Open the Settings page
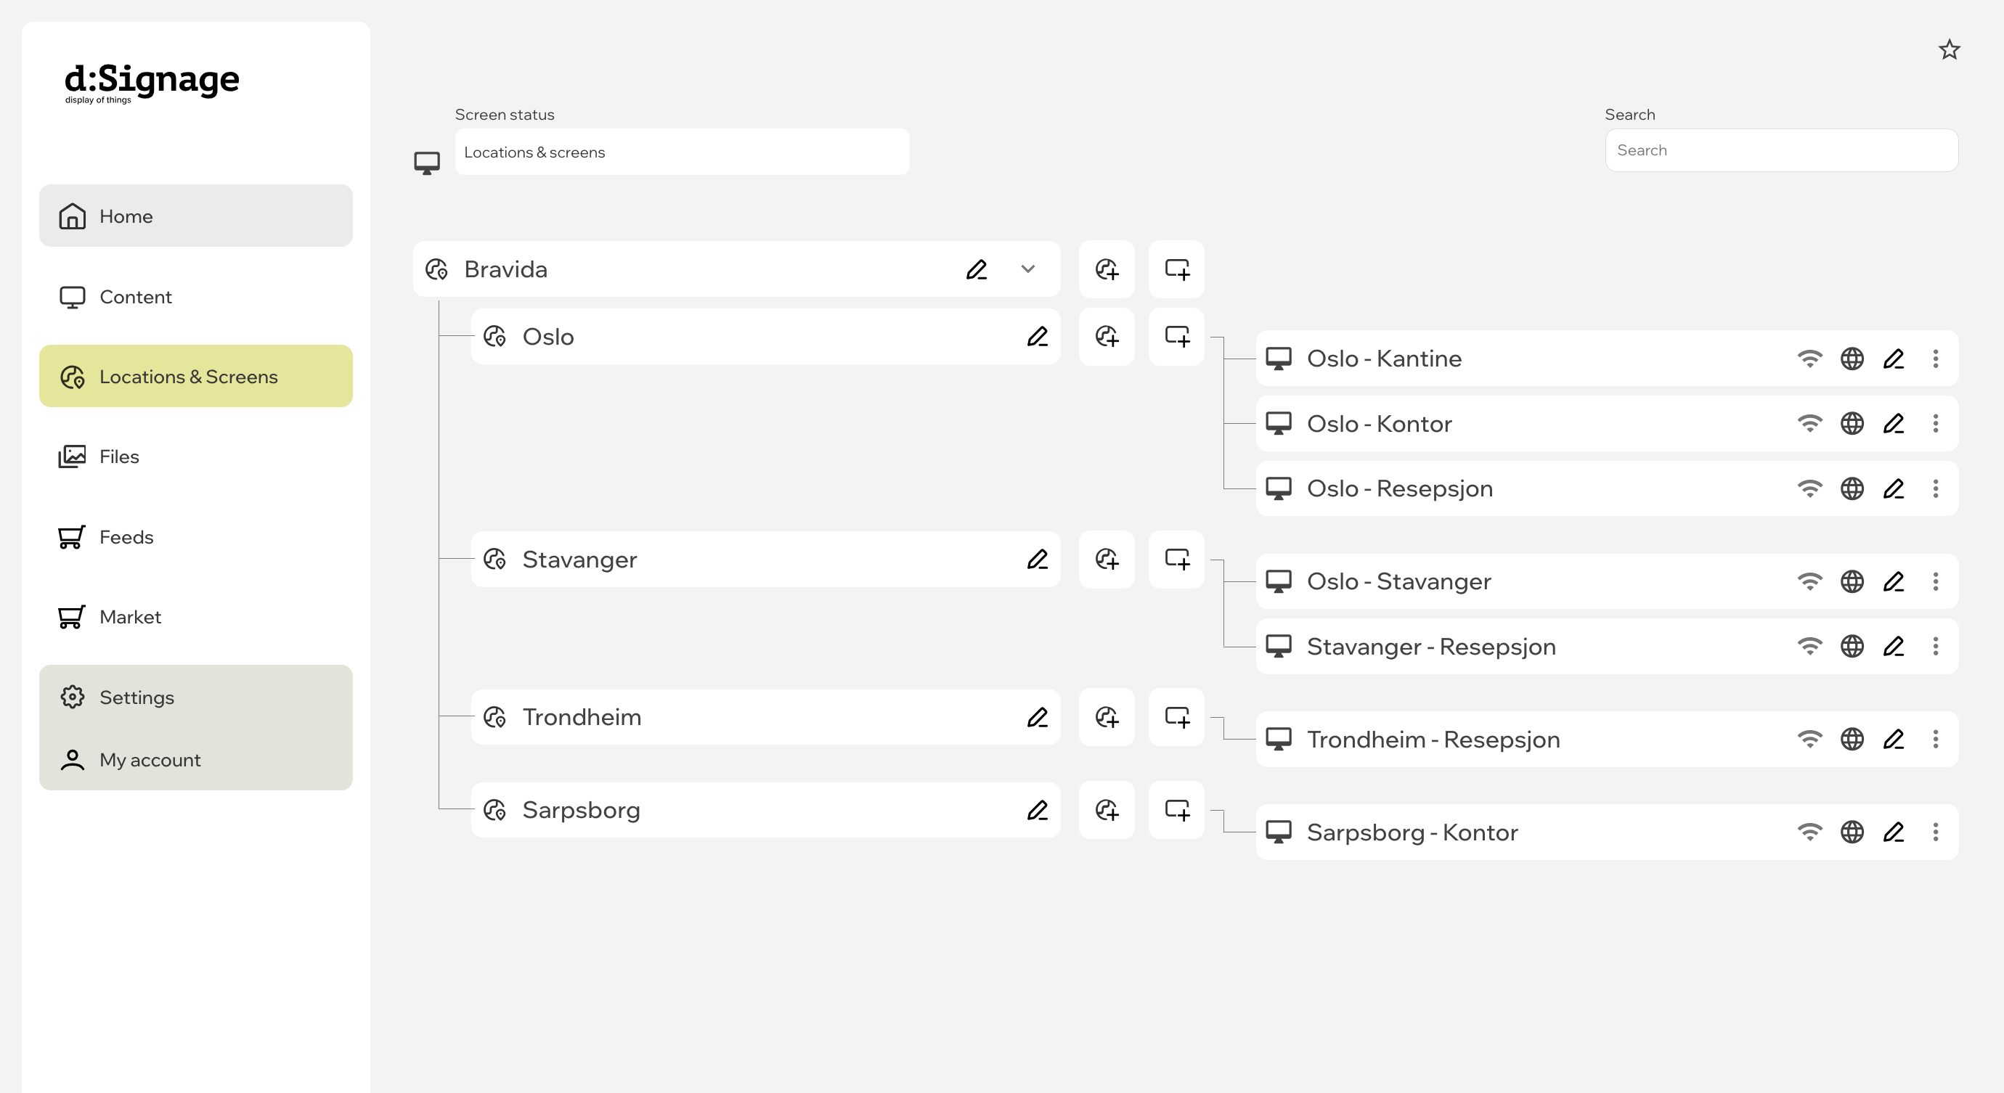2004x1093 pixels. tap(137, 697)
